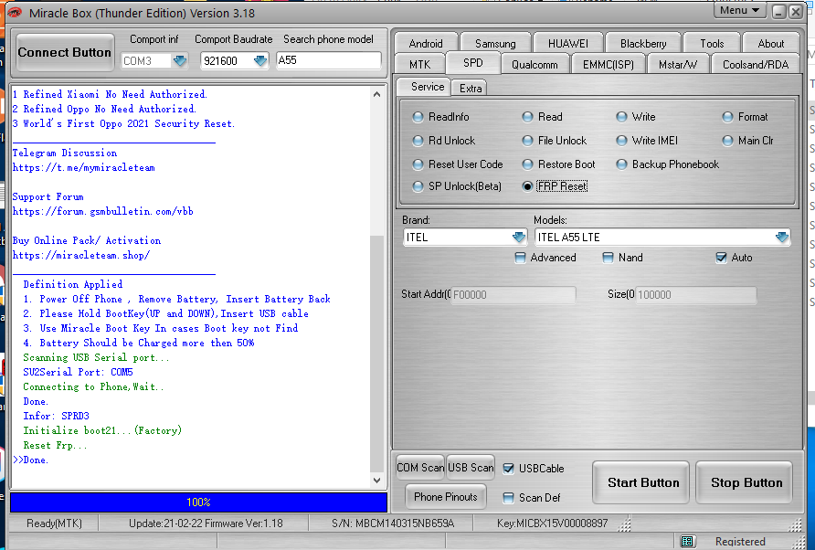Switch to the MTK tab
This screenshot has width=815, height=550.
(420, 65)
